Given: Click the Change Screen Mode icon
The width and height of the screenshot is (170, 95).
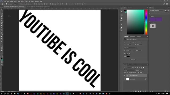Looking at the screenshot, I should click(2, 64).
